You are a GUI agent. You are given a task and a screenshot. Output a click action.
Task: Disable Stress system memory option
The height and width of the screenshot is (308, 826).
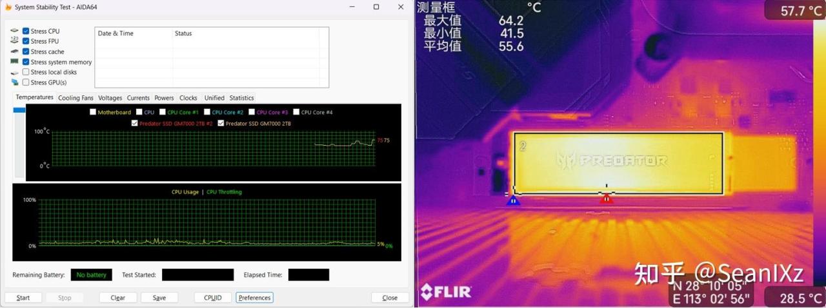[26, 62]
